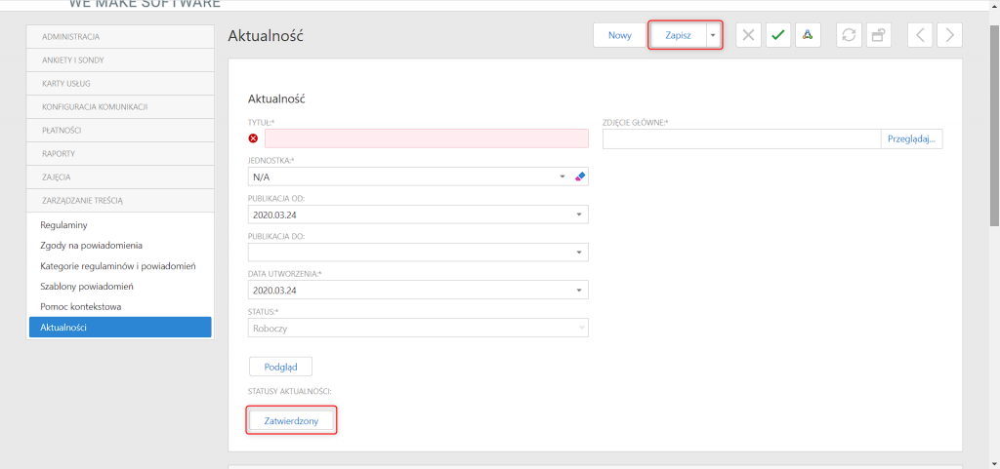Expand the Jednostka N/A dropdown
The image size is (1000, 469).
[x=562, y=176]
